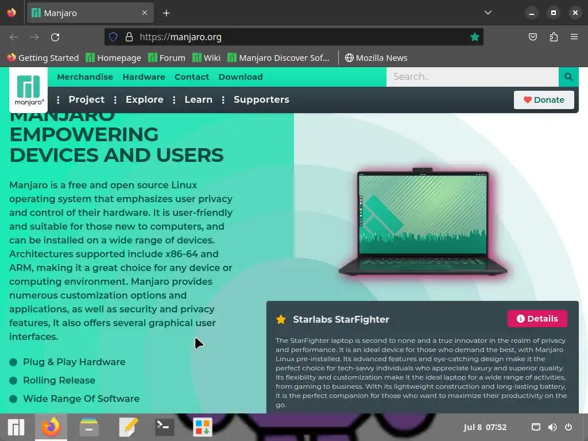Open the Download link
This screenshot has height=441, width=588.
(x=241, y=77)
